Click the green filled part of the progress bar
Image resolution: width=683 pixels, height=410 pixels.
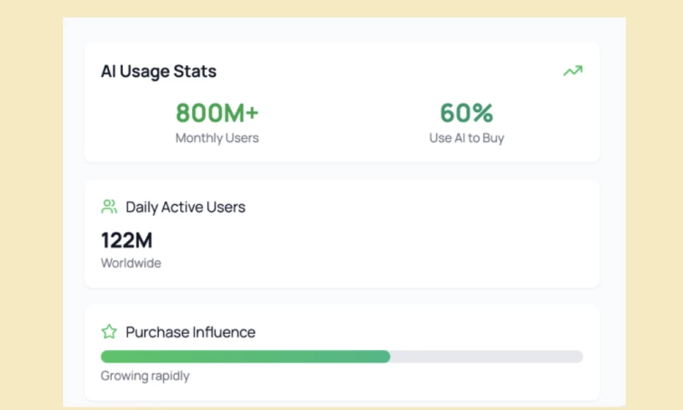tap(245, 356)
